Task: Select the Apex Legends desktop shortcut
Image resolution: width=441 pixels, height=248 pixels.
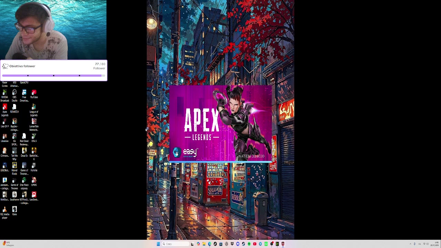Action: 4,111
